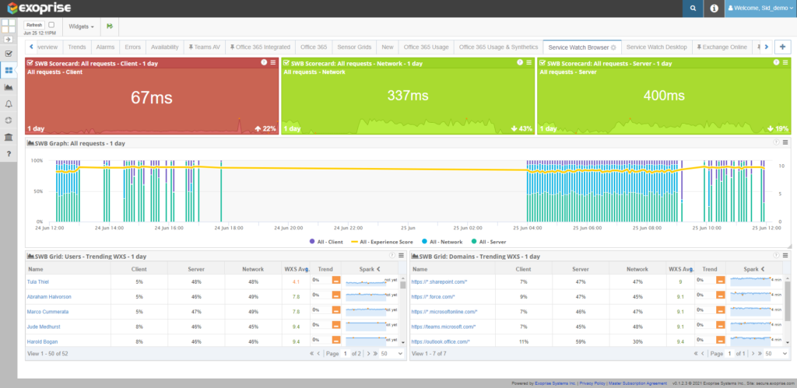
Task: Open user Tula Thiel link
Action: click(38, 281)
